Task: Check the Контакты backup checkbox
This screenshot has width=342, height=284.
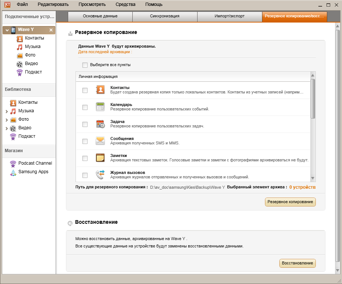Action: (x=85, y=90)
